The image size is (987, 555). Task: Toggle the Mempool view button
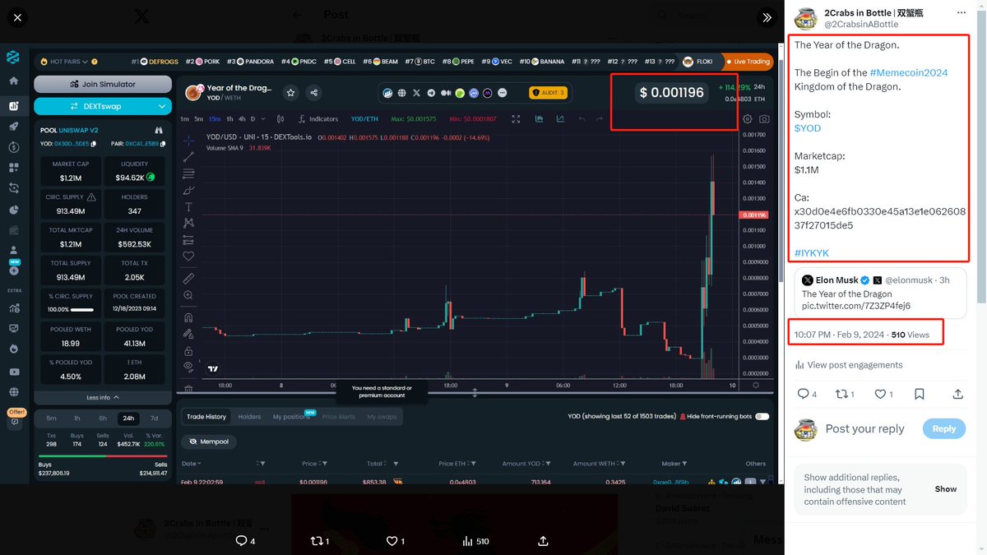[x=209, y=442]
